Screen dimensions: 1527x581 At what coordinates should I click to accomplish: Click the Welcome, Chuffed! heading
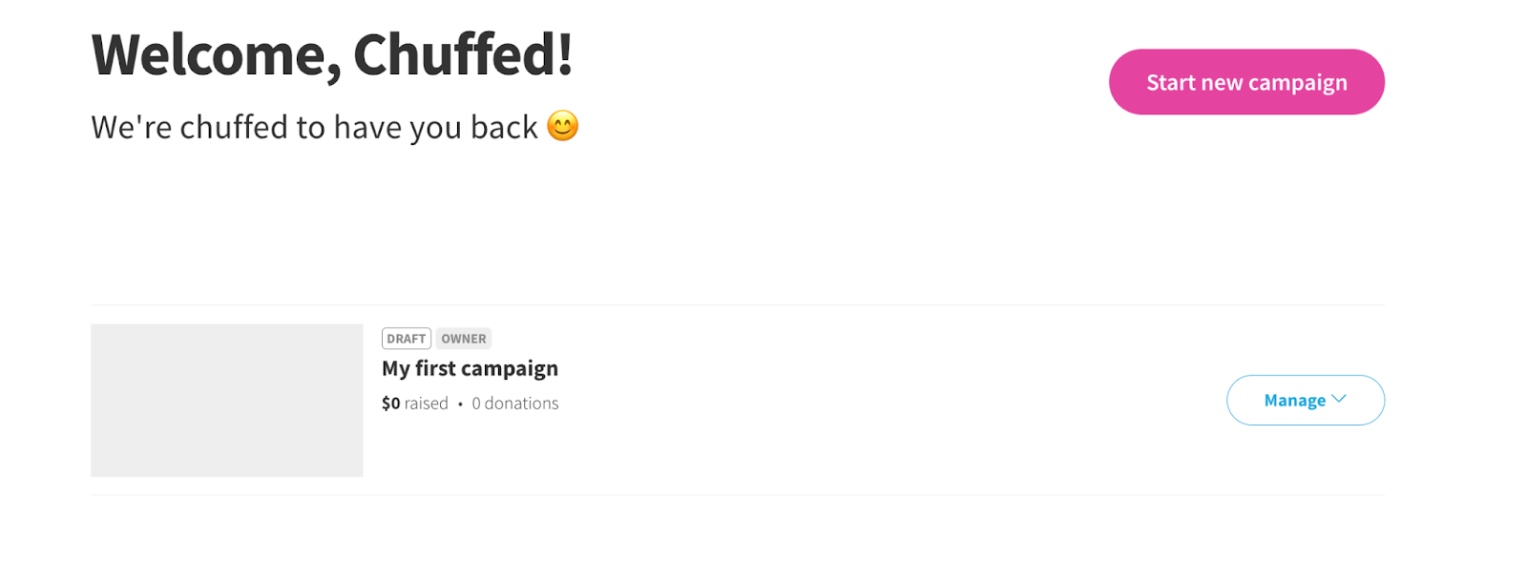click(332, 54)
